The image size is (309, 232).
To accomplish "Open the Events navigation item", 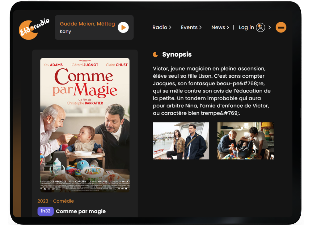I will coord(189,28).
